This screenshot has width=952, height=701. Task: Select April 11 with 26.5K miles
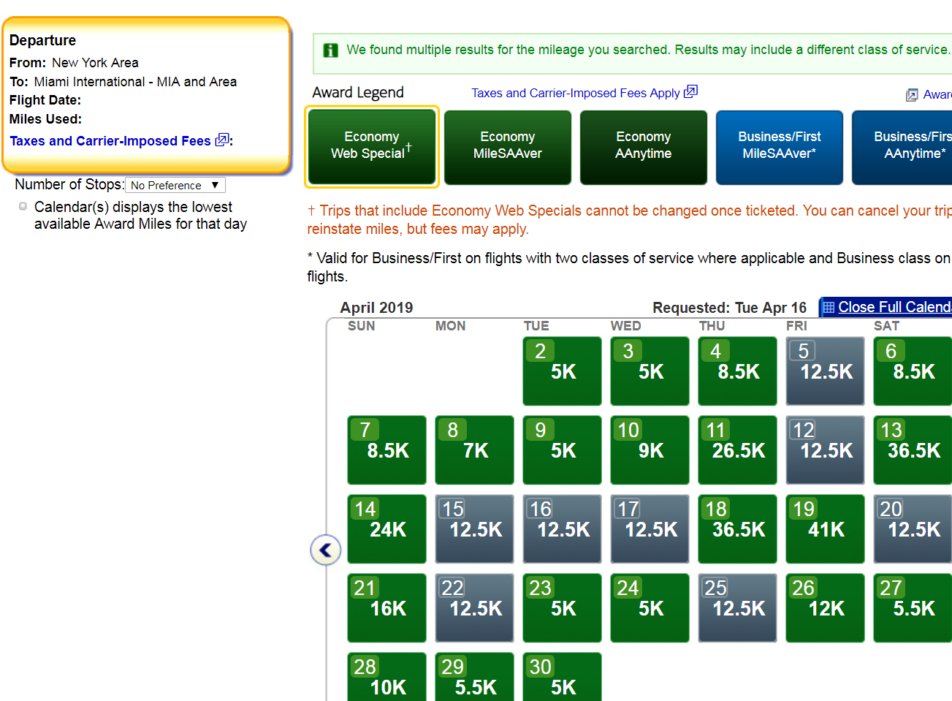point(738,450)
